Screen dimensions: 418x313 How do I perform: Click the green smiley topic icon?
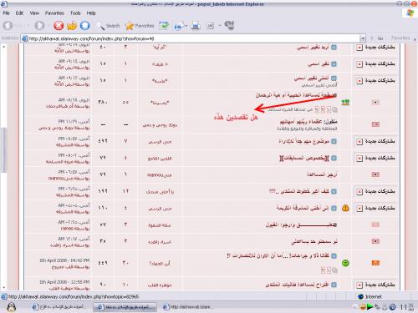[x=345, y=263]
